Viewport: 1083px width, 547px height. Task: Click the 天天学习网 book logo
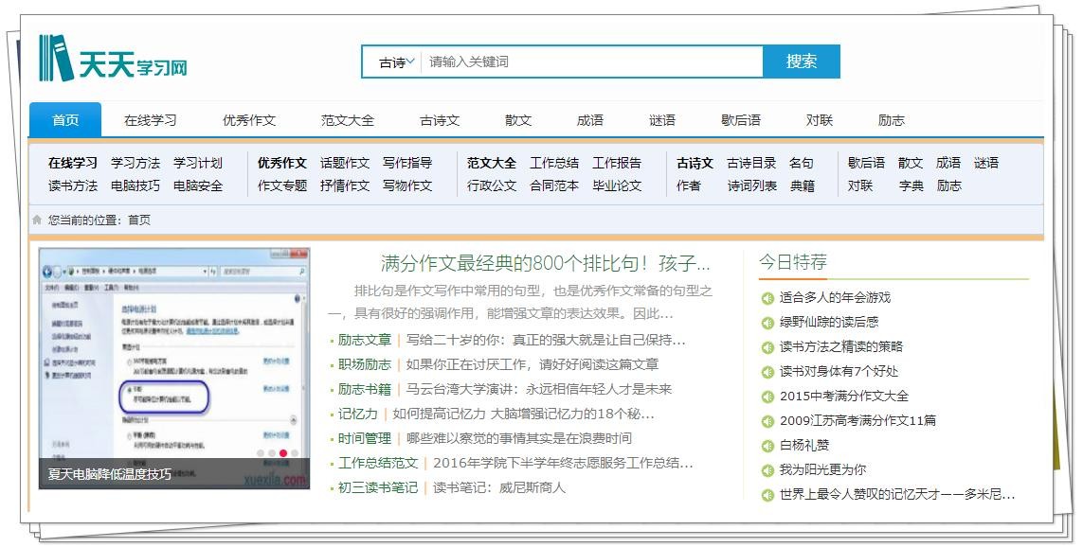coord(57,59)
